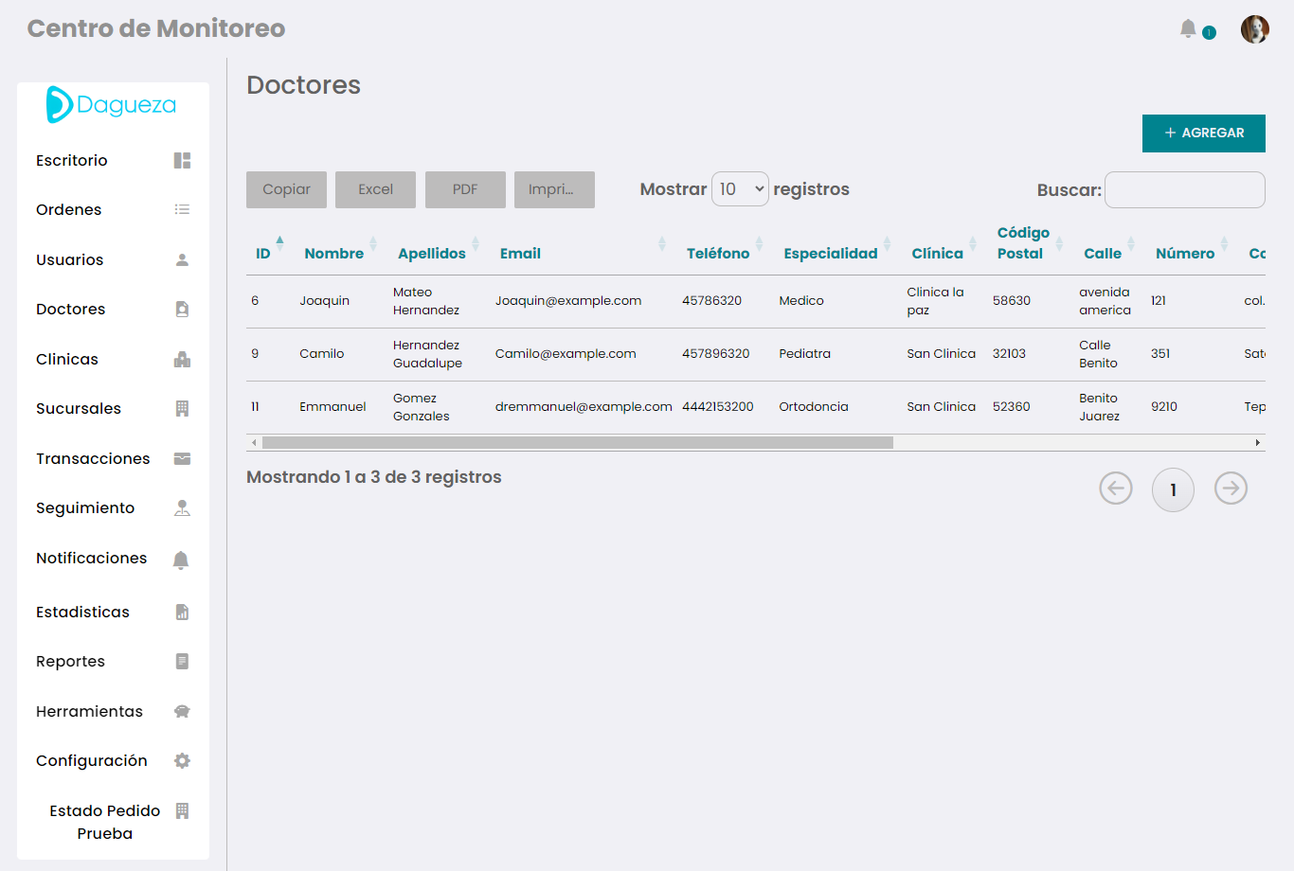Image resolution: width=1294 pixels, height=871 pixels.
Task: Click the notification bell in the top bar
Action: click(1188, 28)
